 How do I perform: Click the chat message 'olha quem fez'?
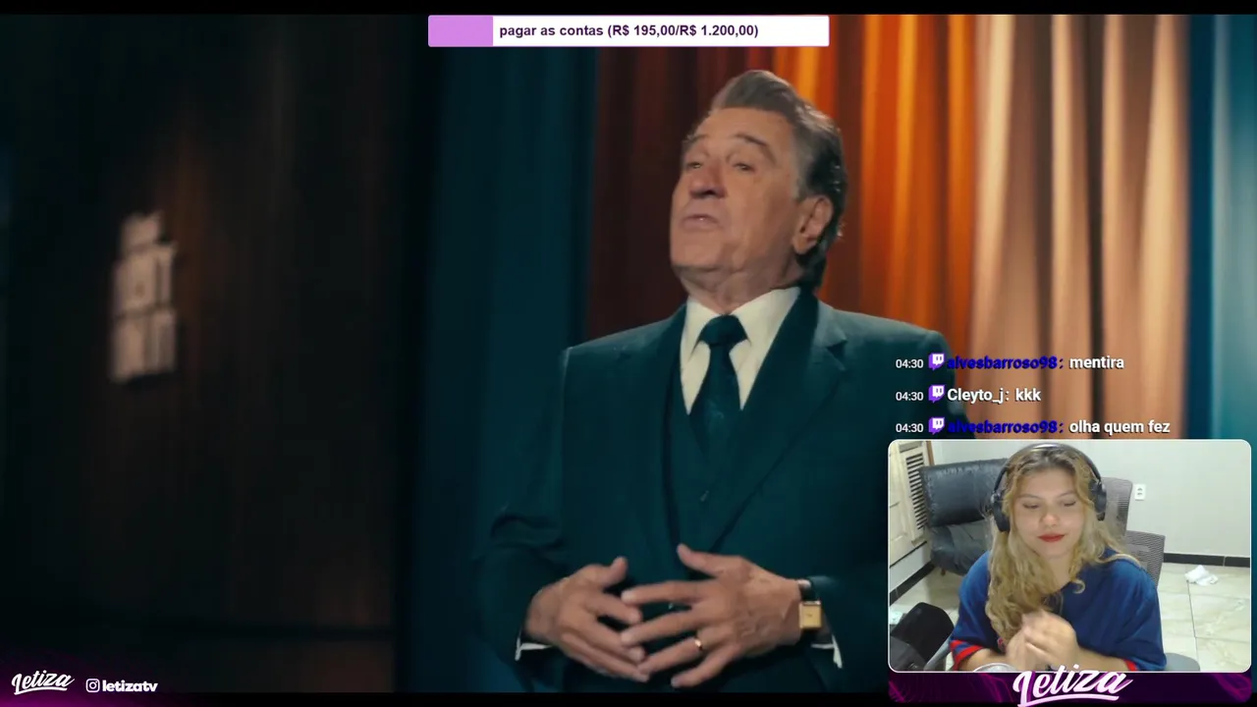(1120, 427)
